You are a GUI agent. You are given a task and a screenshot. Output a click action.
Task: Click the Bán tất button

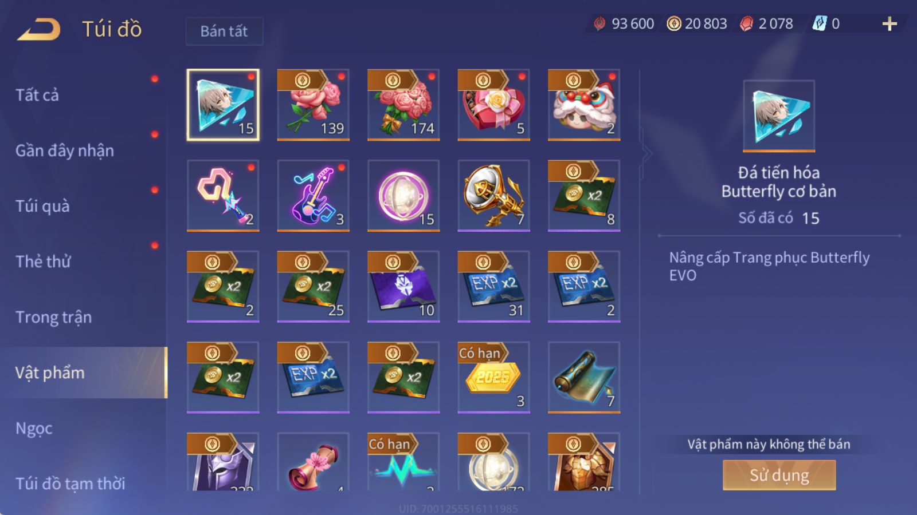click(224, 31)
